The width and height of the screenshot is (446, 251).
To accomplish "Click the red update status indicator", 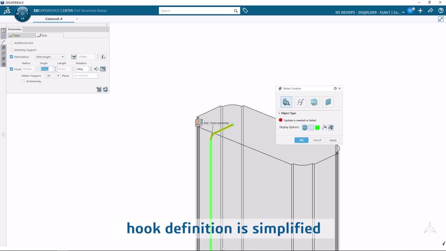I will pos(281,120).
